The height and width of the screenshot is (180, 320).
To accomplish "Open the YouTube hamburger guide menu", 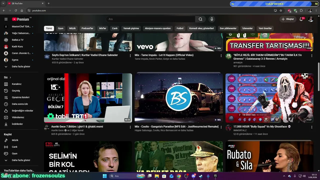I will tap(6, 19).
